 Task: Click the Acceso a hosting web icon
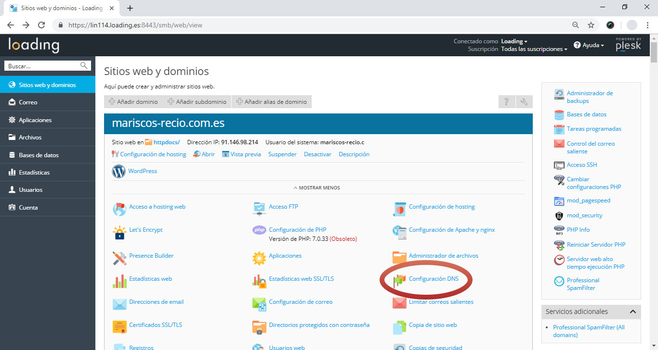tap(119, 209)
